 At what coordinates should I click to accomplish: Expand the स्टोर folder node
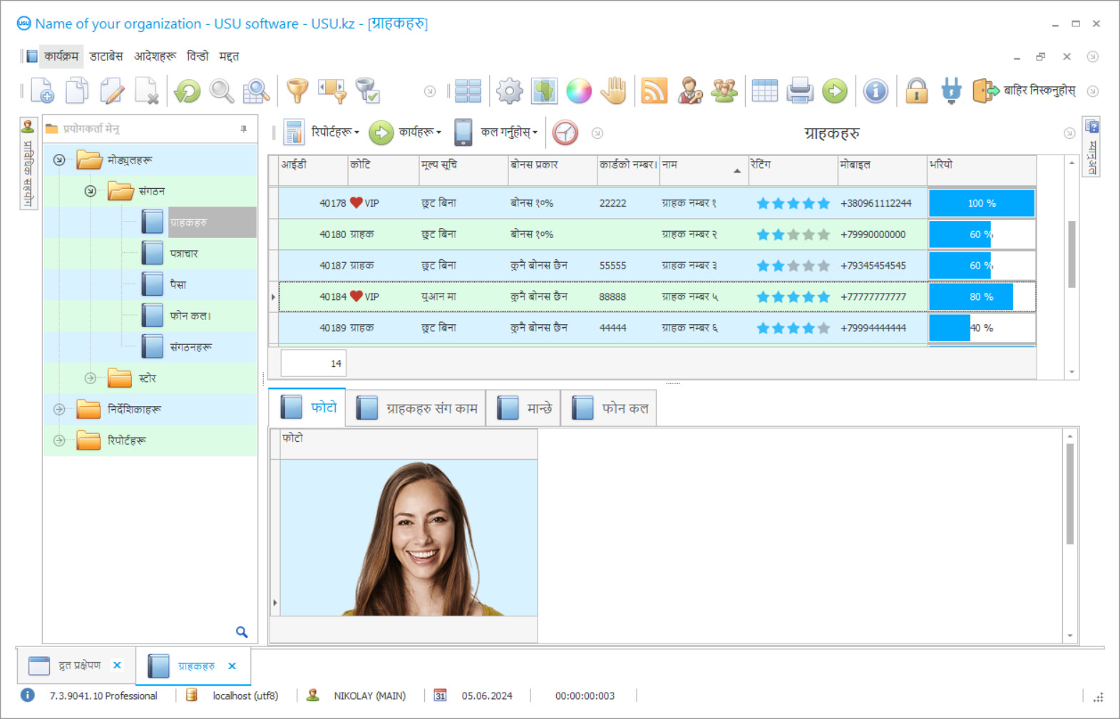pos(91,378)
